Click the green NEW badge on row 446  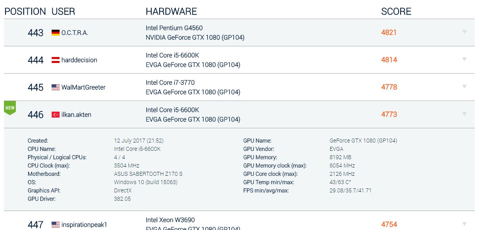tap(10, 108)
